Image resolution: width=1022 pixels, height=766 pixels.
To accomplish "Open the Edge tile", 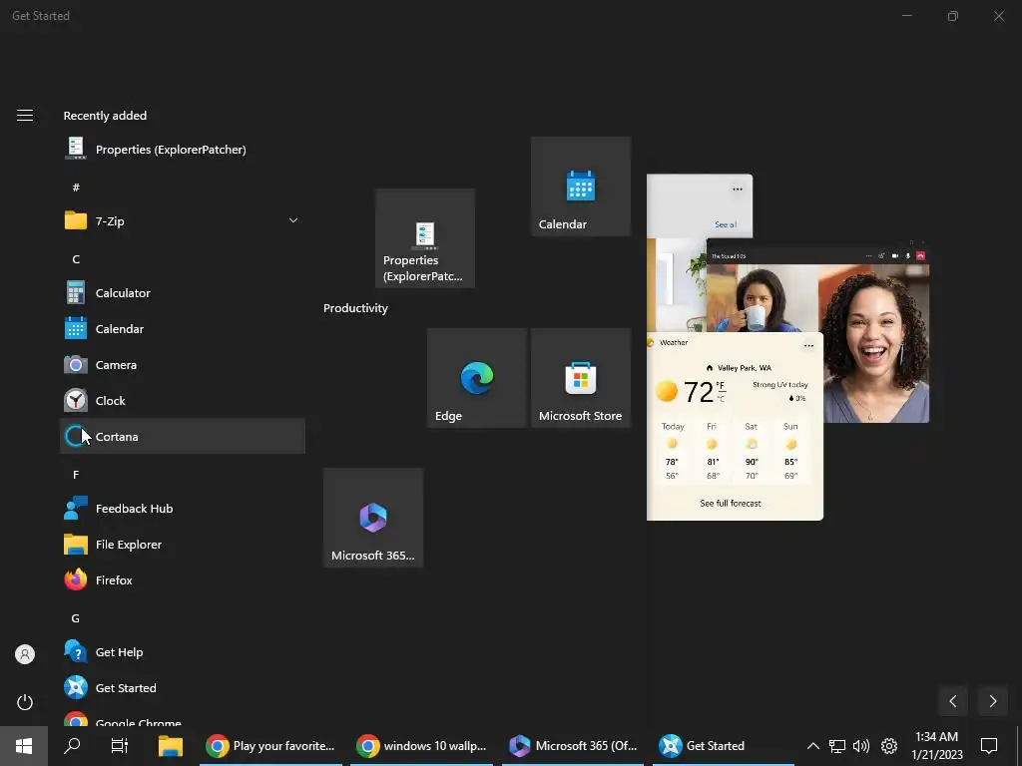I will click(x=477, y=378).
